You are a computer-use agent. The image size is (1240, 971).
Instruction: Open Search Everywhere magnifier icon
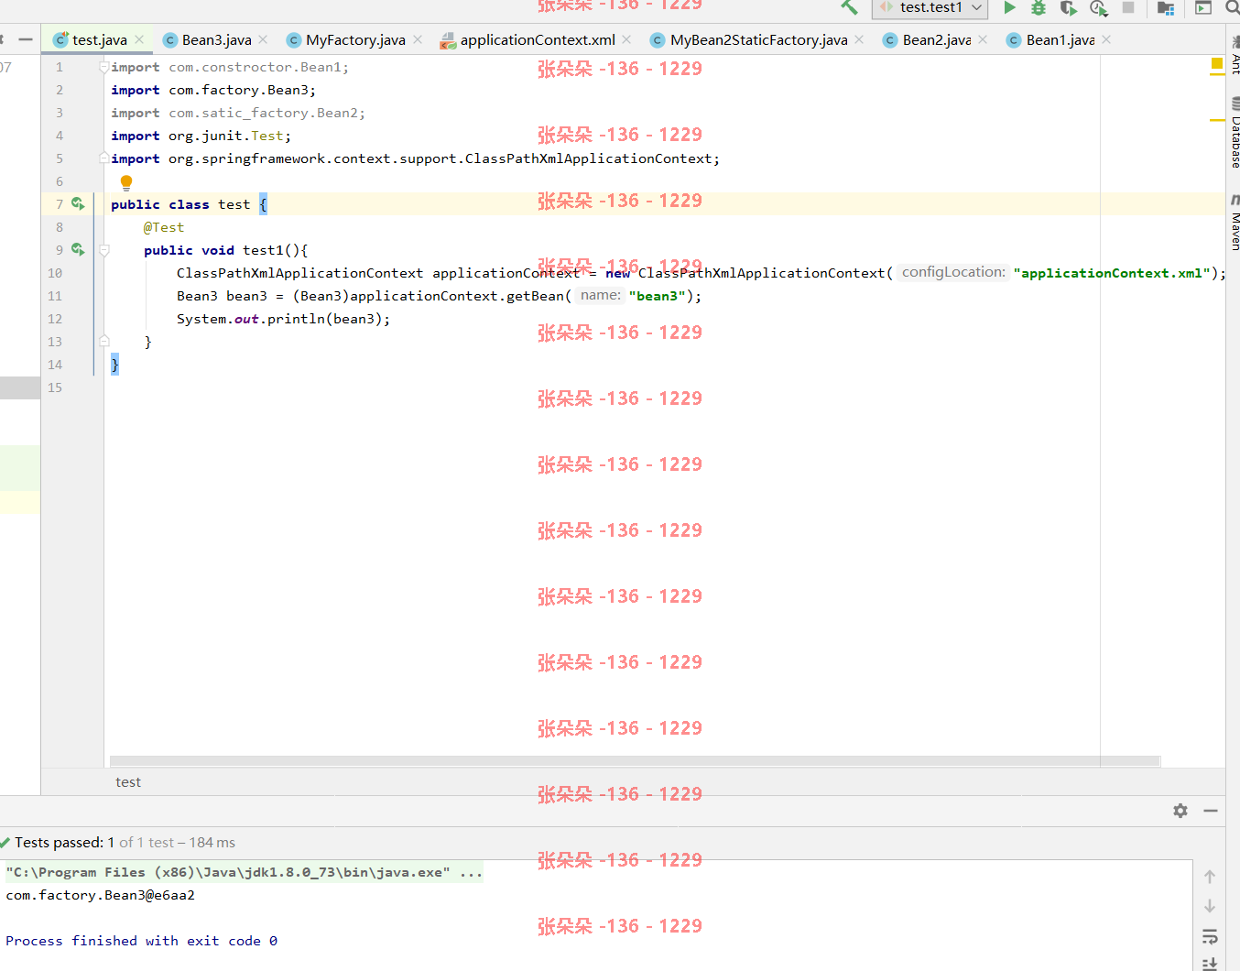[1233, 7]
